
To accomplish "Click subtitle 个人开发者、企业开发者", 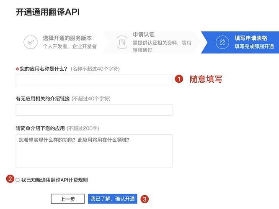I will click(70, 46).
